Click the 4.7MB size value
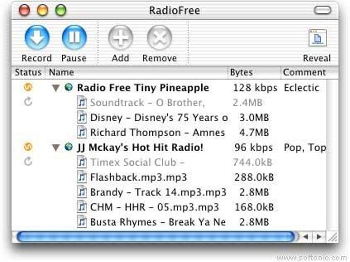The width and height of the screenshot is (350, 262). point(254,133)
